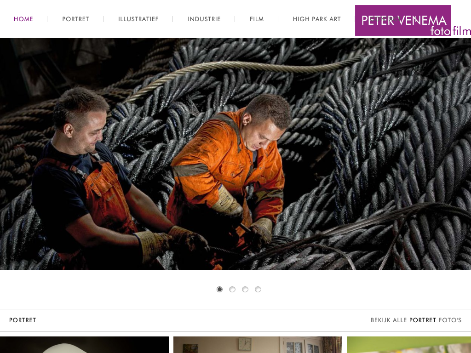Image resolution: width=471 pixels, height=353 pixels.
Task: Click the PORTRET section heading
Action: click(x=23, y=320)
